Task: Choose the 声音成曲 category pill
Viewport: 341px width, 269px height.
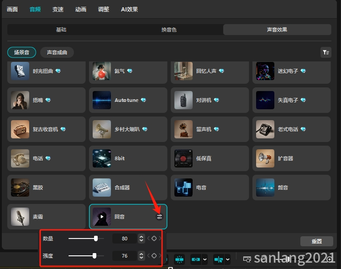Action: [57, 52]
